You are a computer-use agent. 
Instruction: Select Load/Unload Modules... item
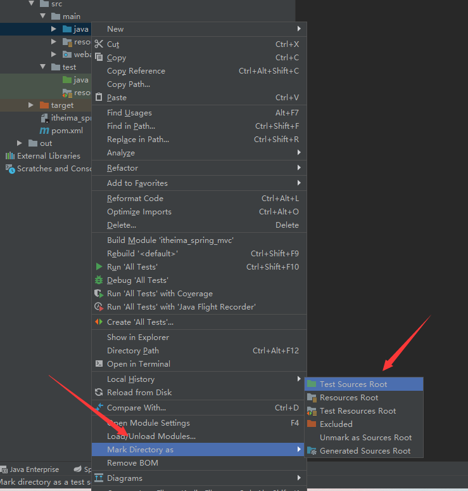[x=199, y=436]
